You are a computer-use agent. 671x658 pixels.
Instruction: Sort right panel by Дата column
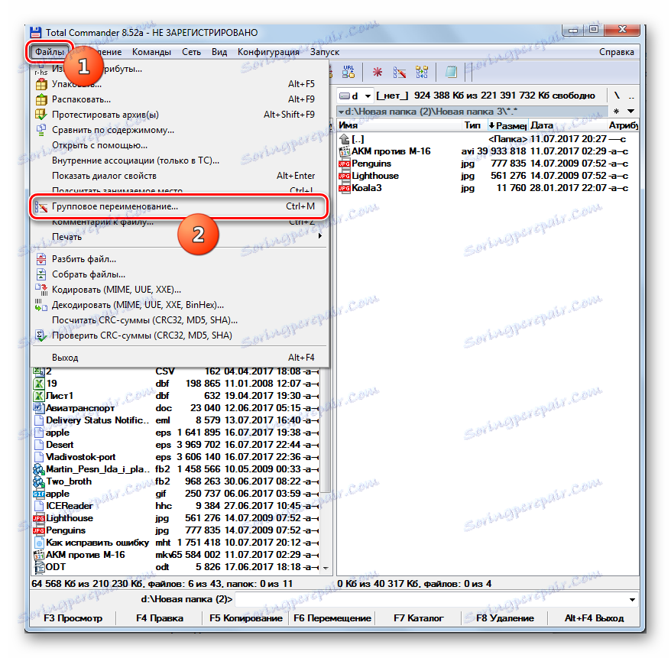point(567,125)
